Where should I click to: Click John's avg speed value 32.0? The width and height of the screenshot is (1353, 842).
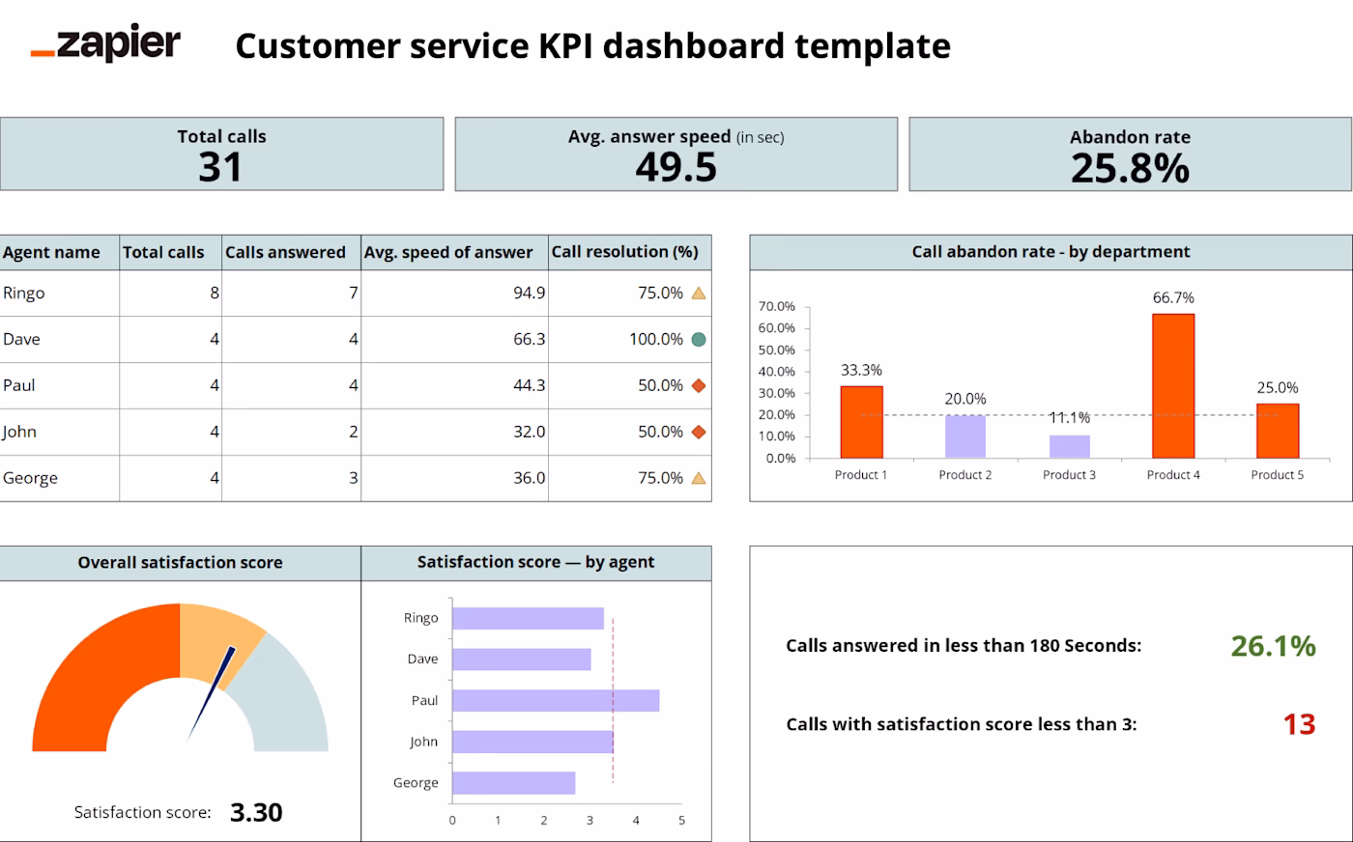529,432
